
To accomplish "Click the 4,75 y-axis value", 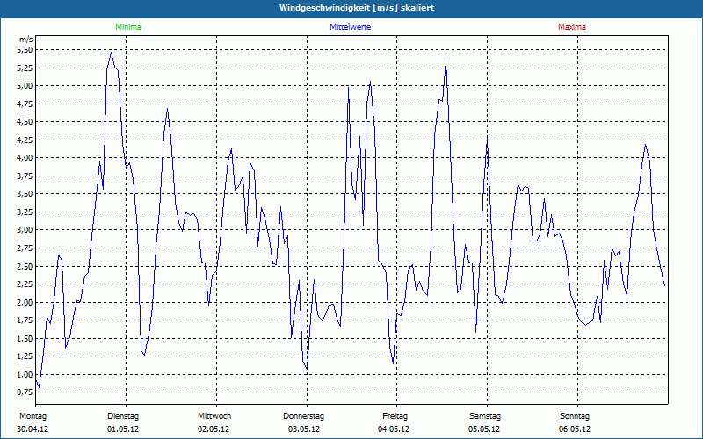I will [x=25, y=104].
